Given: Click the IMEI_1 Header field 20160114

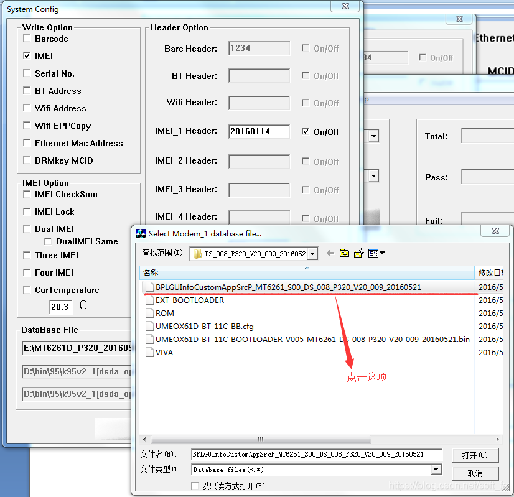Looking at the screenshot, I should (x=259, y=131).
